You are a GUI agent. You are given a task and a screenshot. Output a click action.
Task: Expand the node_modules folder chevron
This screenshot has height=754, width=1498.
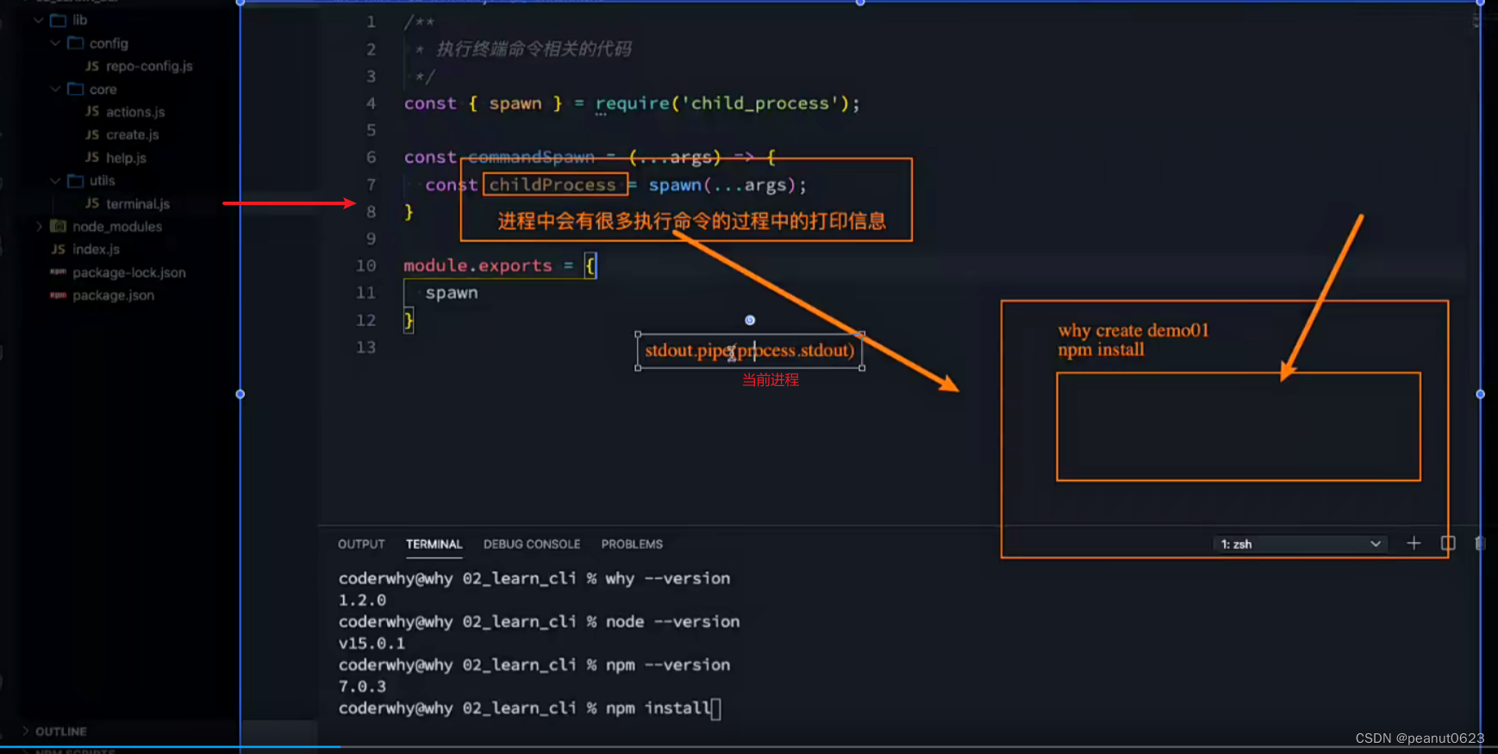(x=39, y=226)
